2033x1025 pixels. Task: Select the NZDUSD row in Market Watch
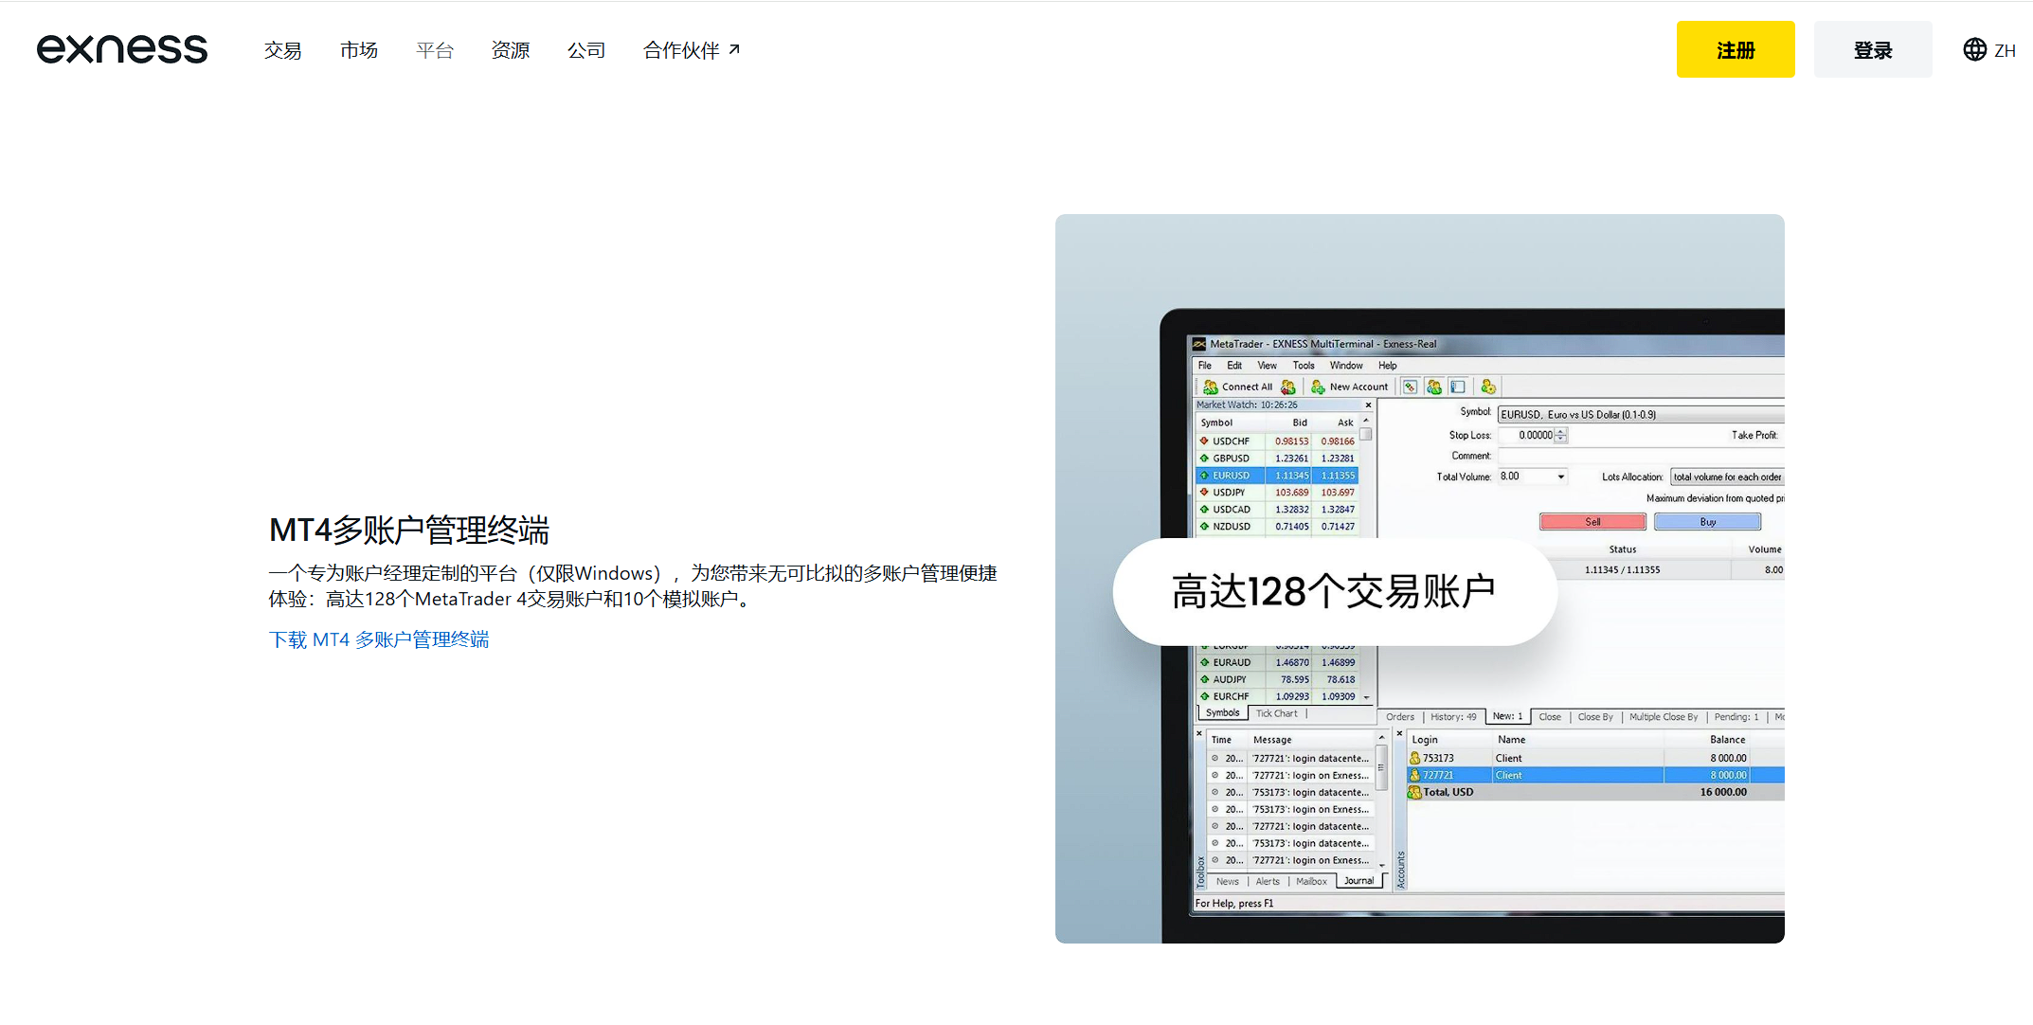point(1278,527)
